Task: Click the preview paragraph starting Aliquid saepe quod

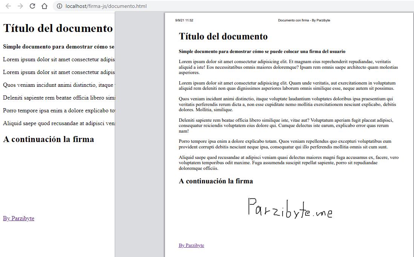Action: 289,163
